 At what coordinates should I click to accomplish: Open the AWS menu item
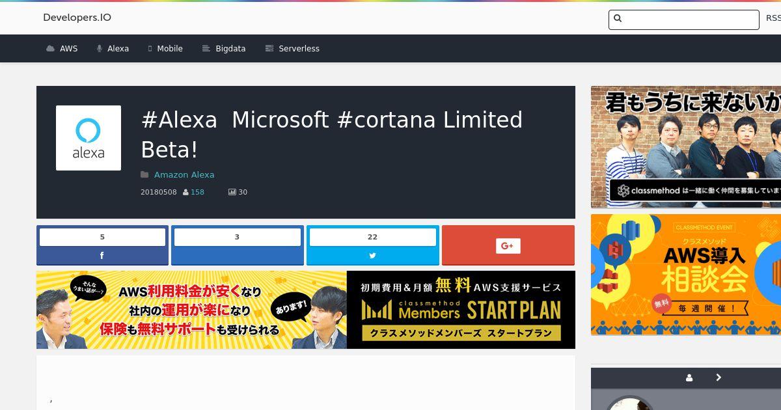click(68, 49)
